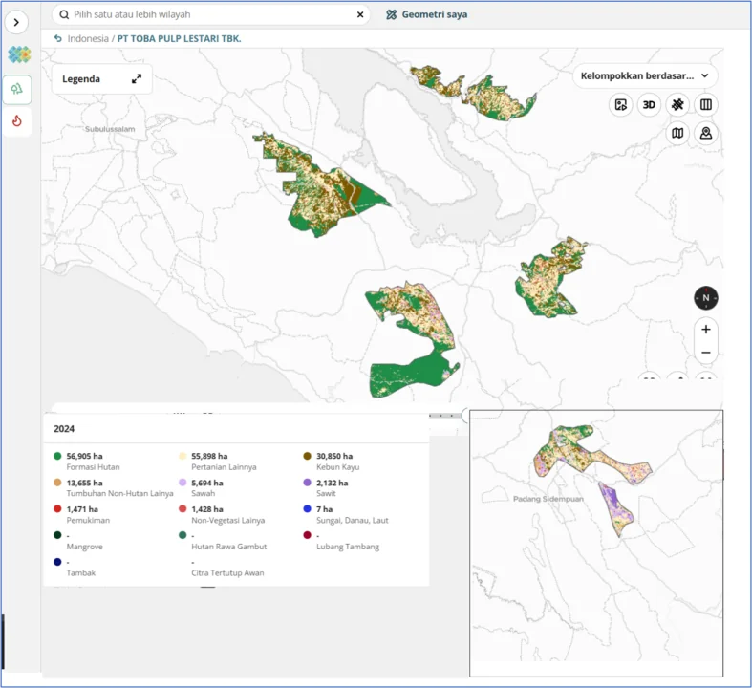
Task: Click the Citra Tertutup Awan label
Action: pyautogui.click(x=227, y=573)
